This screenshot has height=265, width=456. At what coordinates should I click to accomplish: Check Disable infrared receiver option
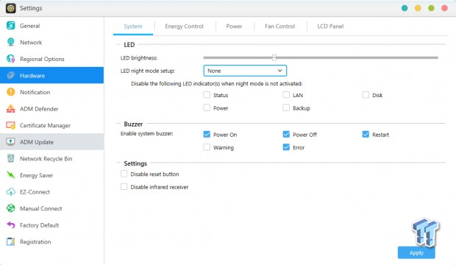pos(124,187)
